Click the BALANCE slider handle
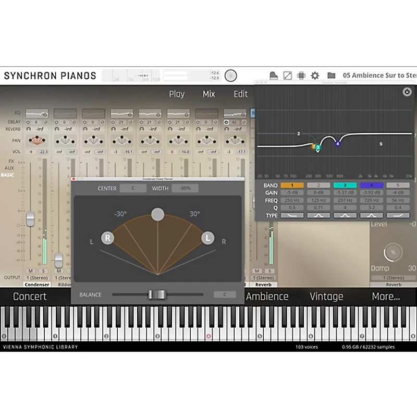This screenshot has width=417, height=417. pos(156,295)
